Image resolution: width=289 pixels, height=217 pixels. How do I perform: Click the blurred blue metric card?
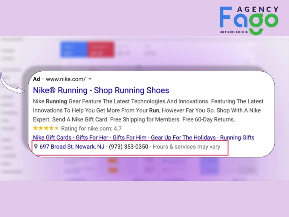[x=74, y=50]
